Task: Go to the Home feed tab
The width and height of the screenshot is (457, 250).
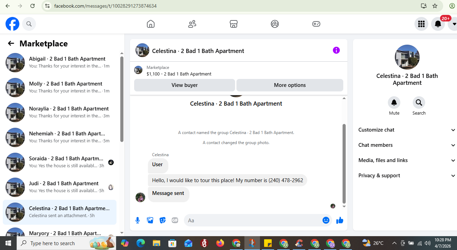Action: tap(151, 24)
